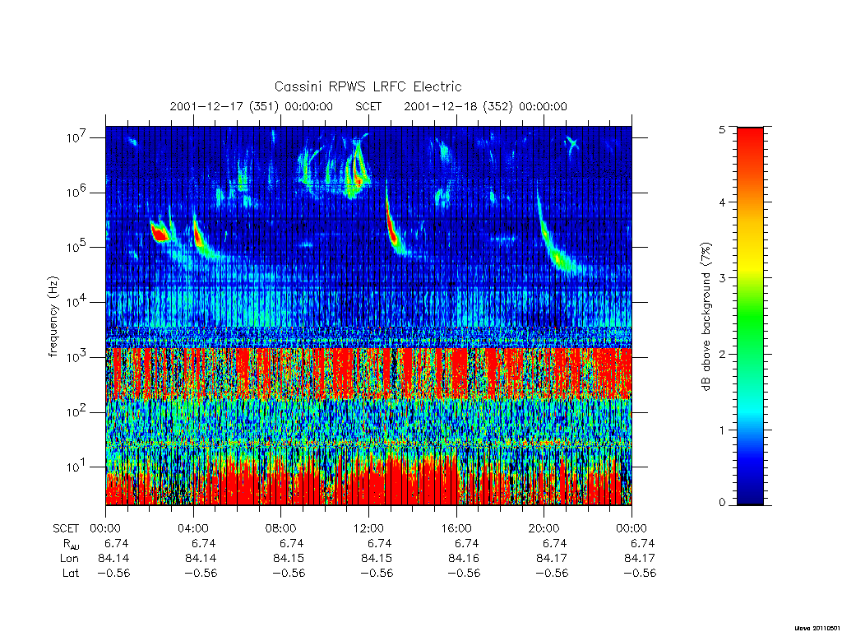The image size is (842, 632).
Task: Click the color bar label '3'
Action: (722, 278)
